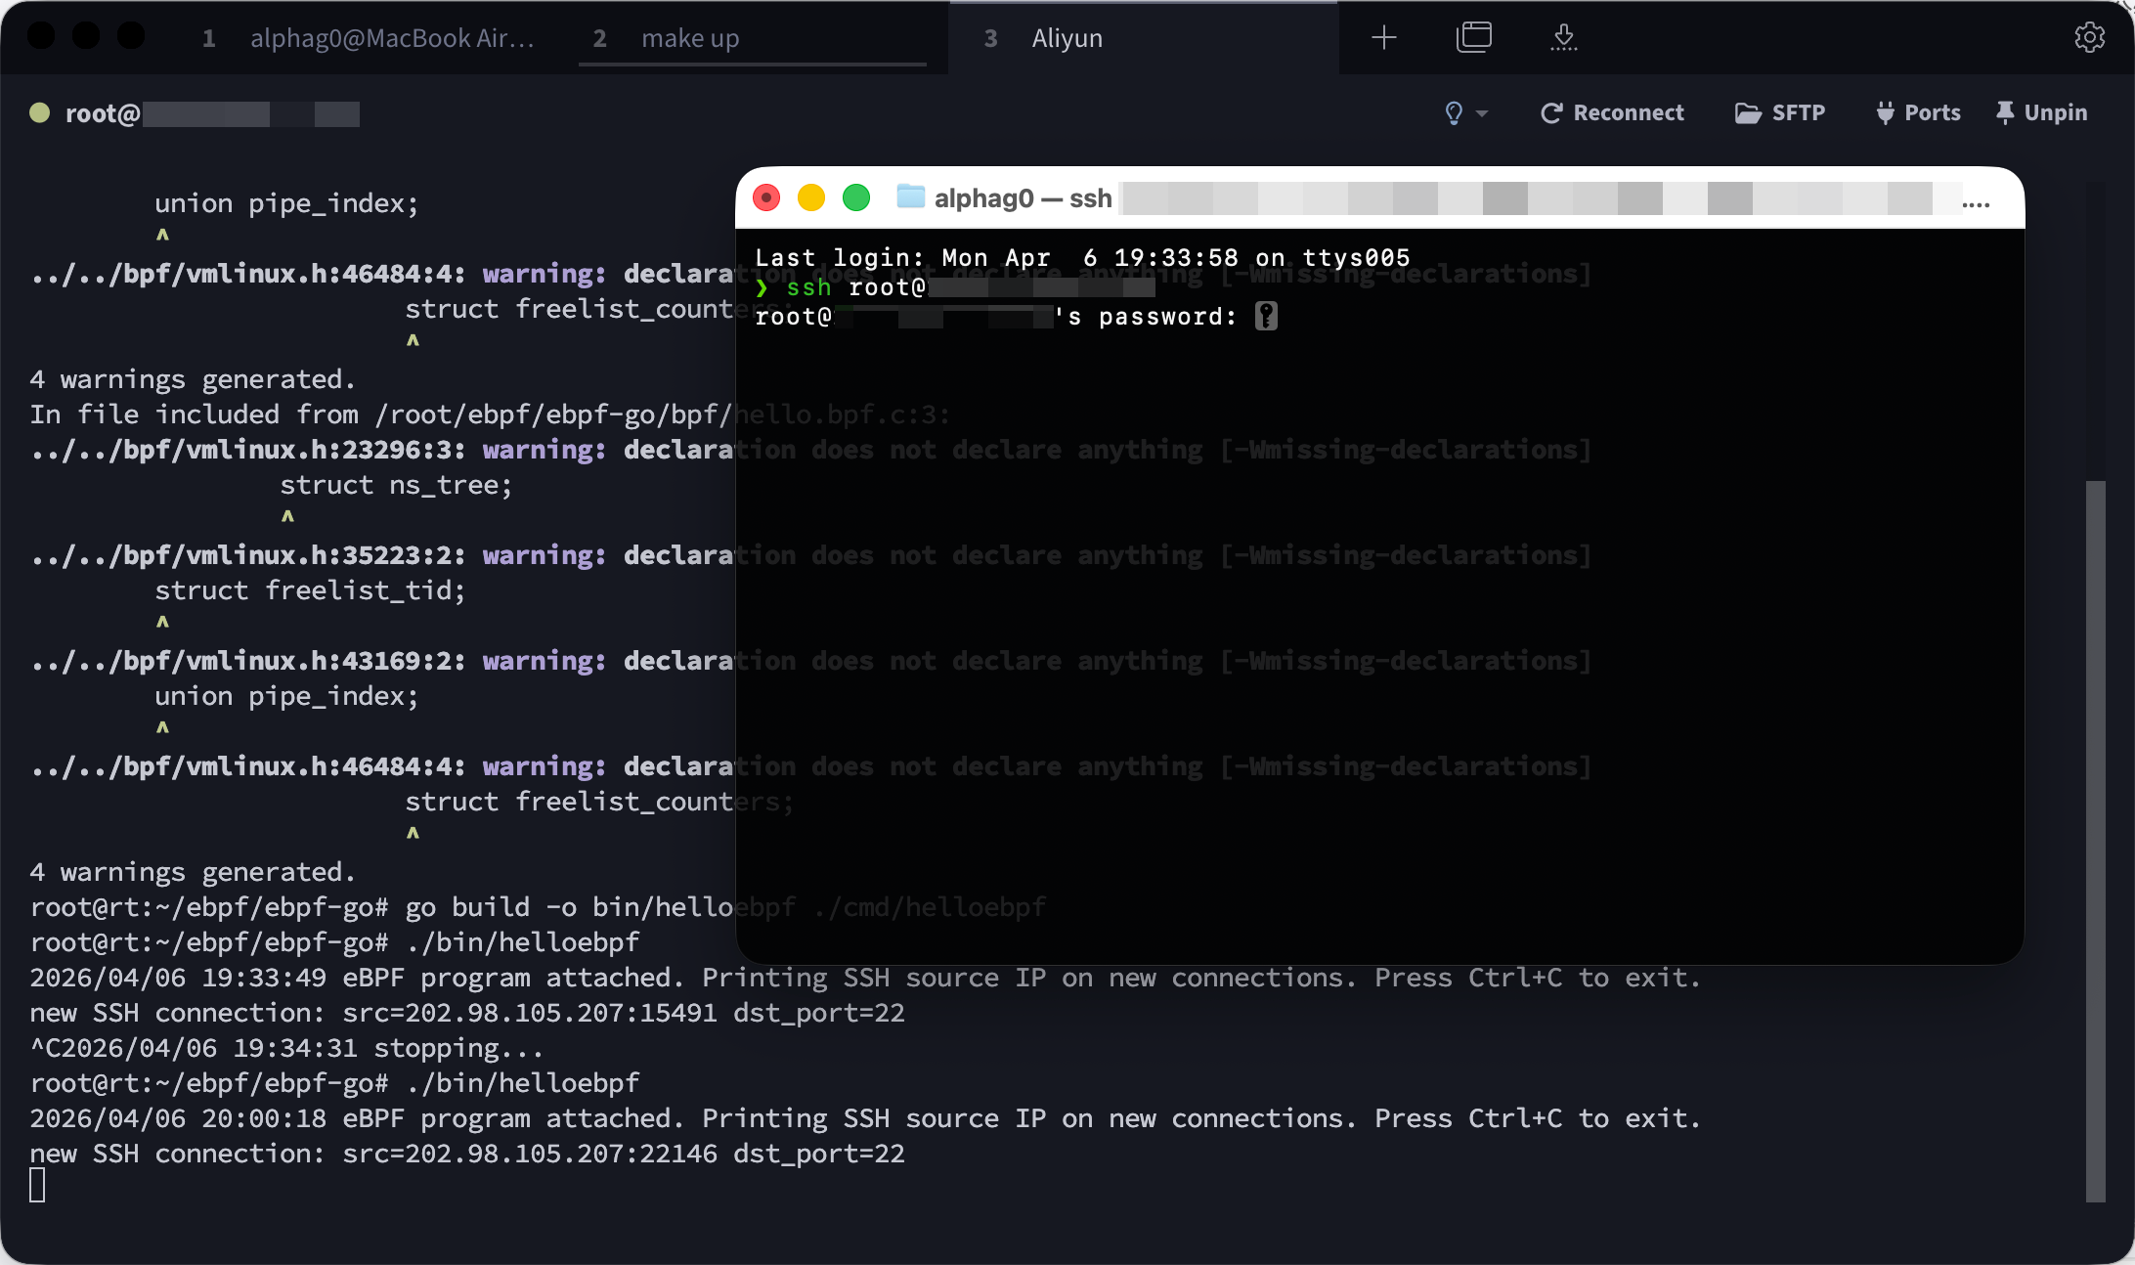Click the split pane window icon
2135x1265 pixels.
point(1473,38)
